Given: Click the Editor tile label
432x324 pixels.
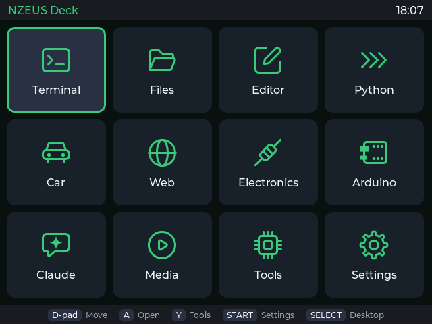Looking at the screenshot, I should point(268,90).
